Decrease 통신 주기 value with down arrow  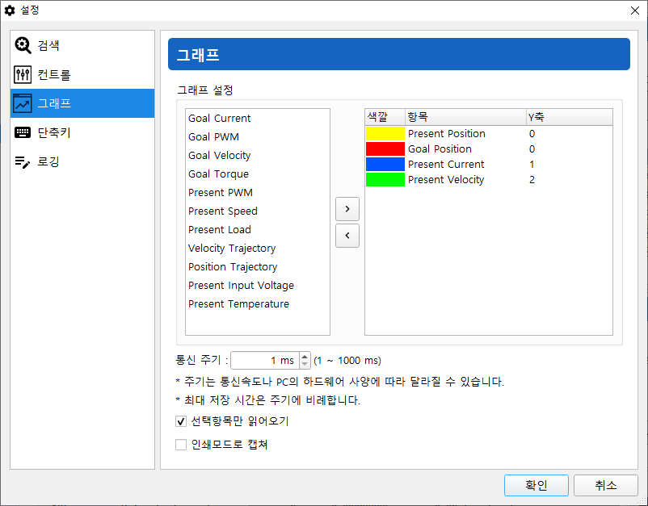[305, 365]
